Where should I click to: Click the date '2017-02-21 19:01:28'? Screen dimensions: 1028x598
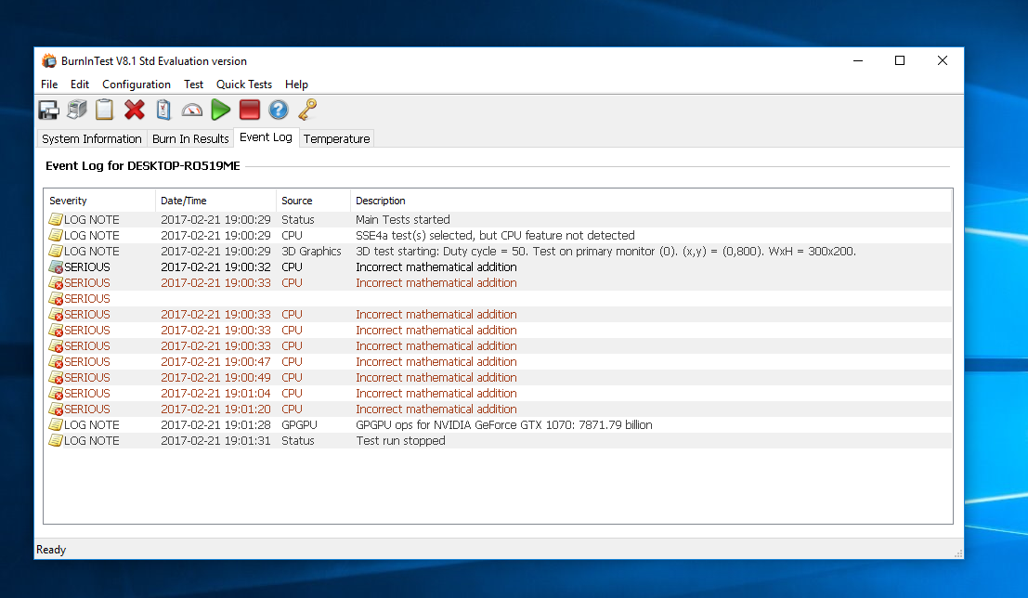click(215, 425)
